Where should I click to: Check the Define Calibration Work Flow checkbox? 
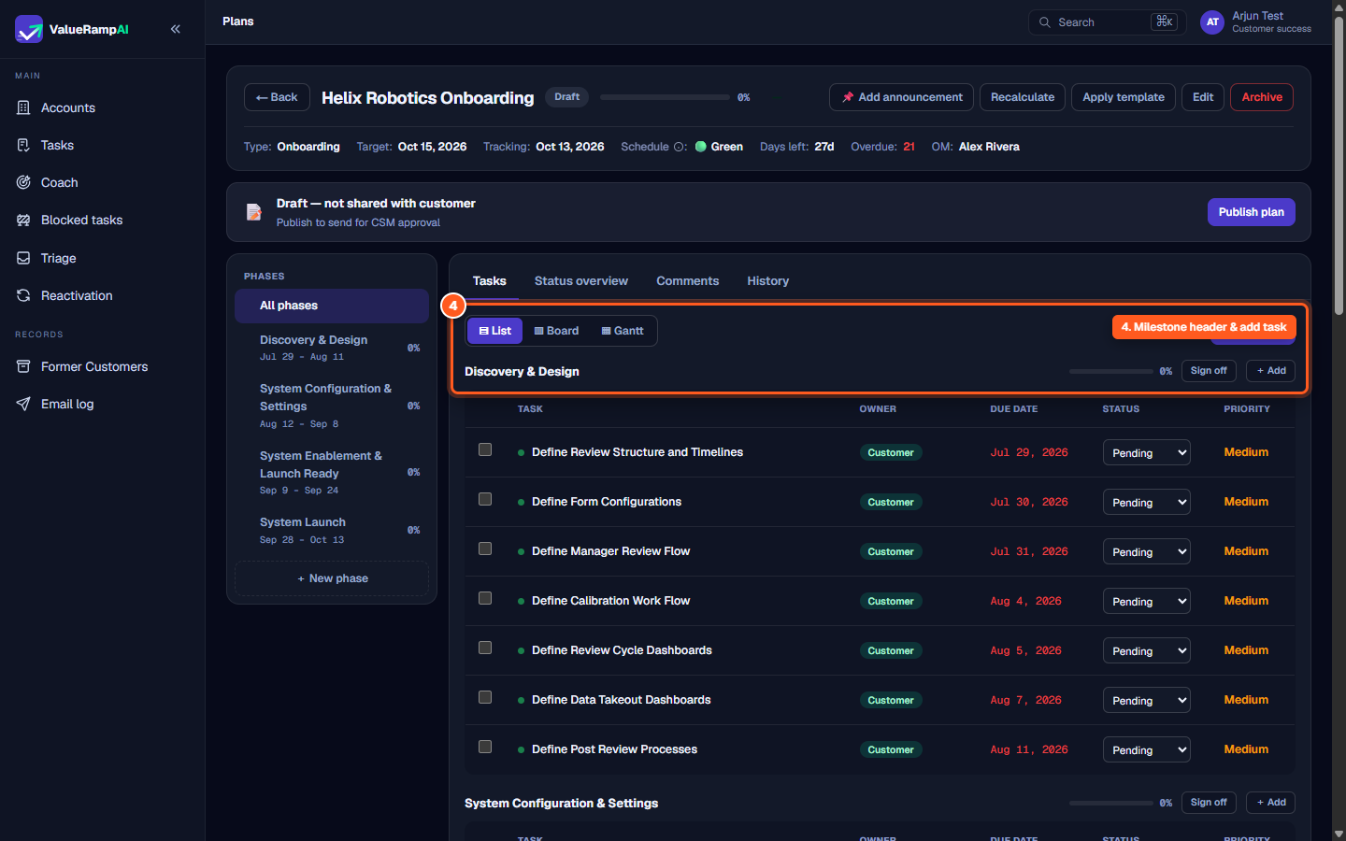[485, 598]
